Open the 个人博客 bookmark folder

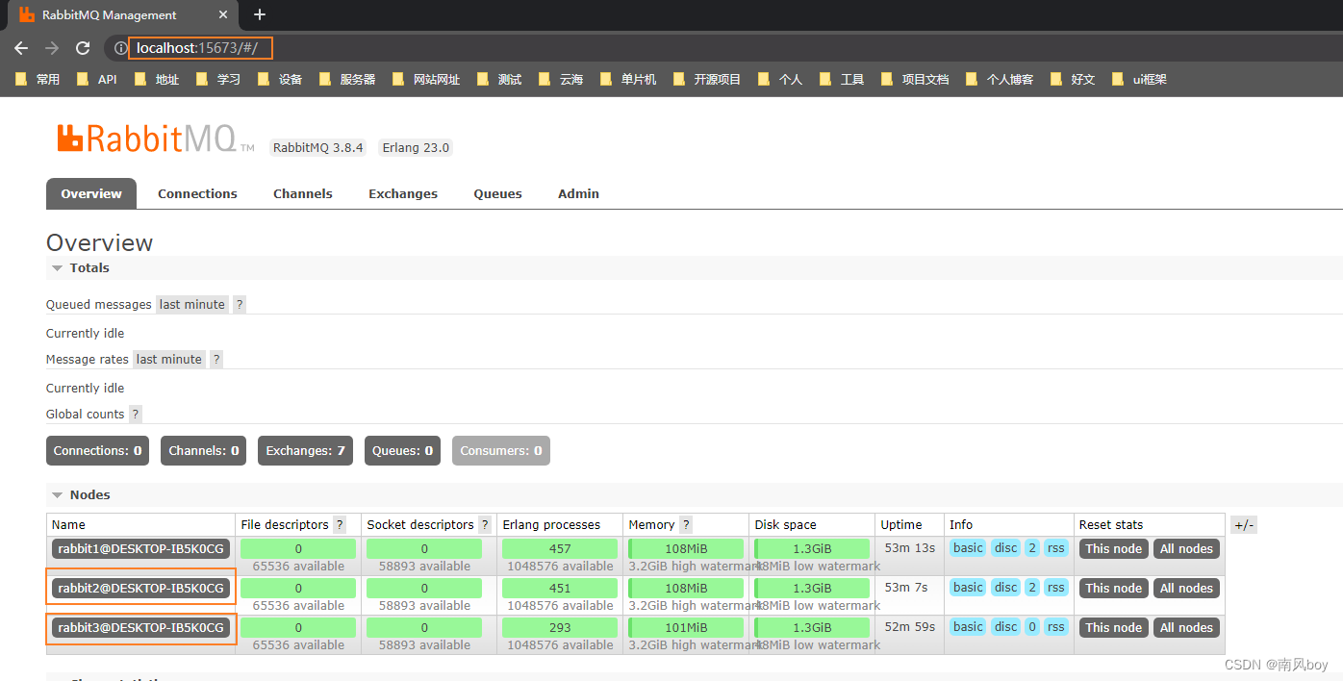pos(1000,79)
